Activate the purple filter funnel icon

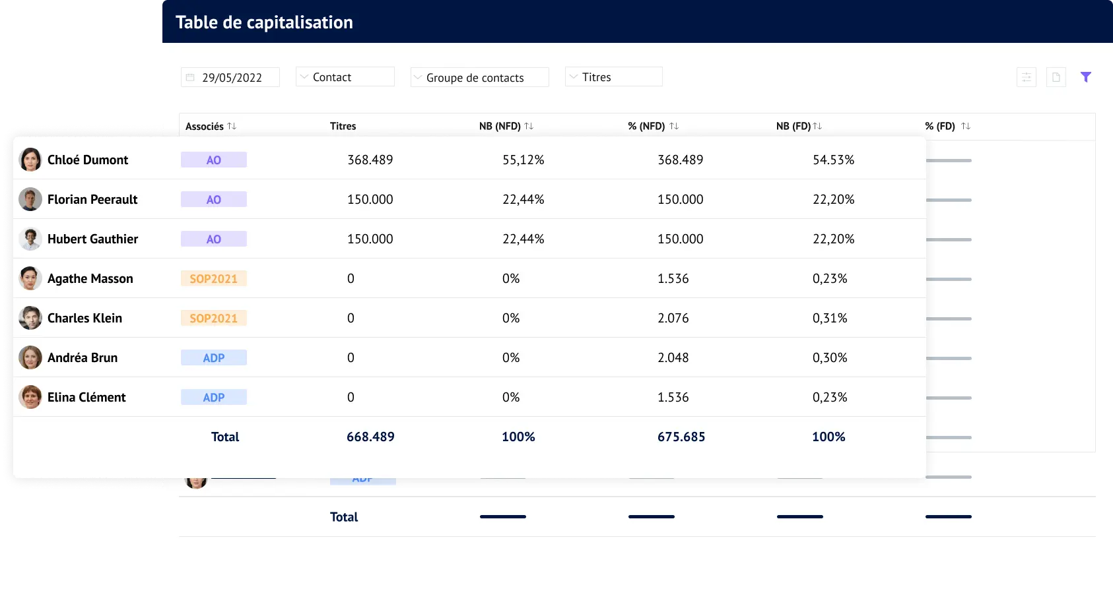(1086, 77)
